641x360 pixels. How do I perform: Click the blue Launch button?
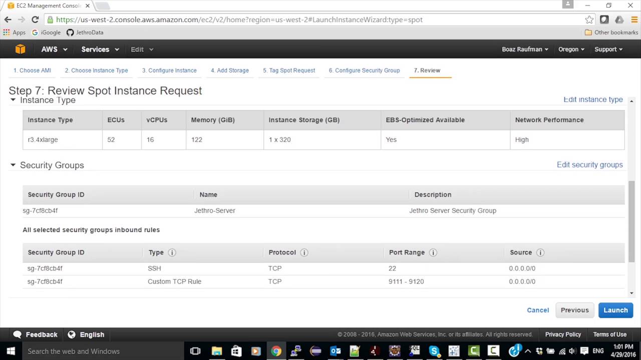615,310
